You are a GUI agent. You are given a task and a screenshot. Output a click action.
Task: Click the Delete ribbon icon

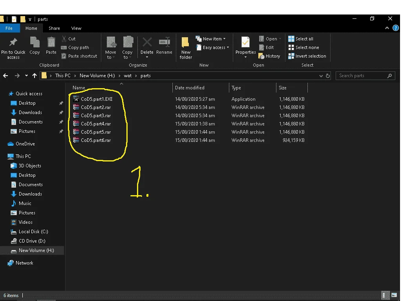tap(147, 42)
